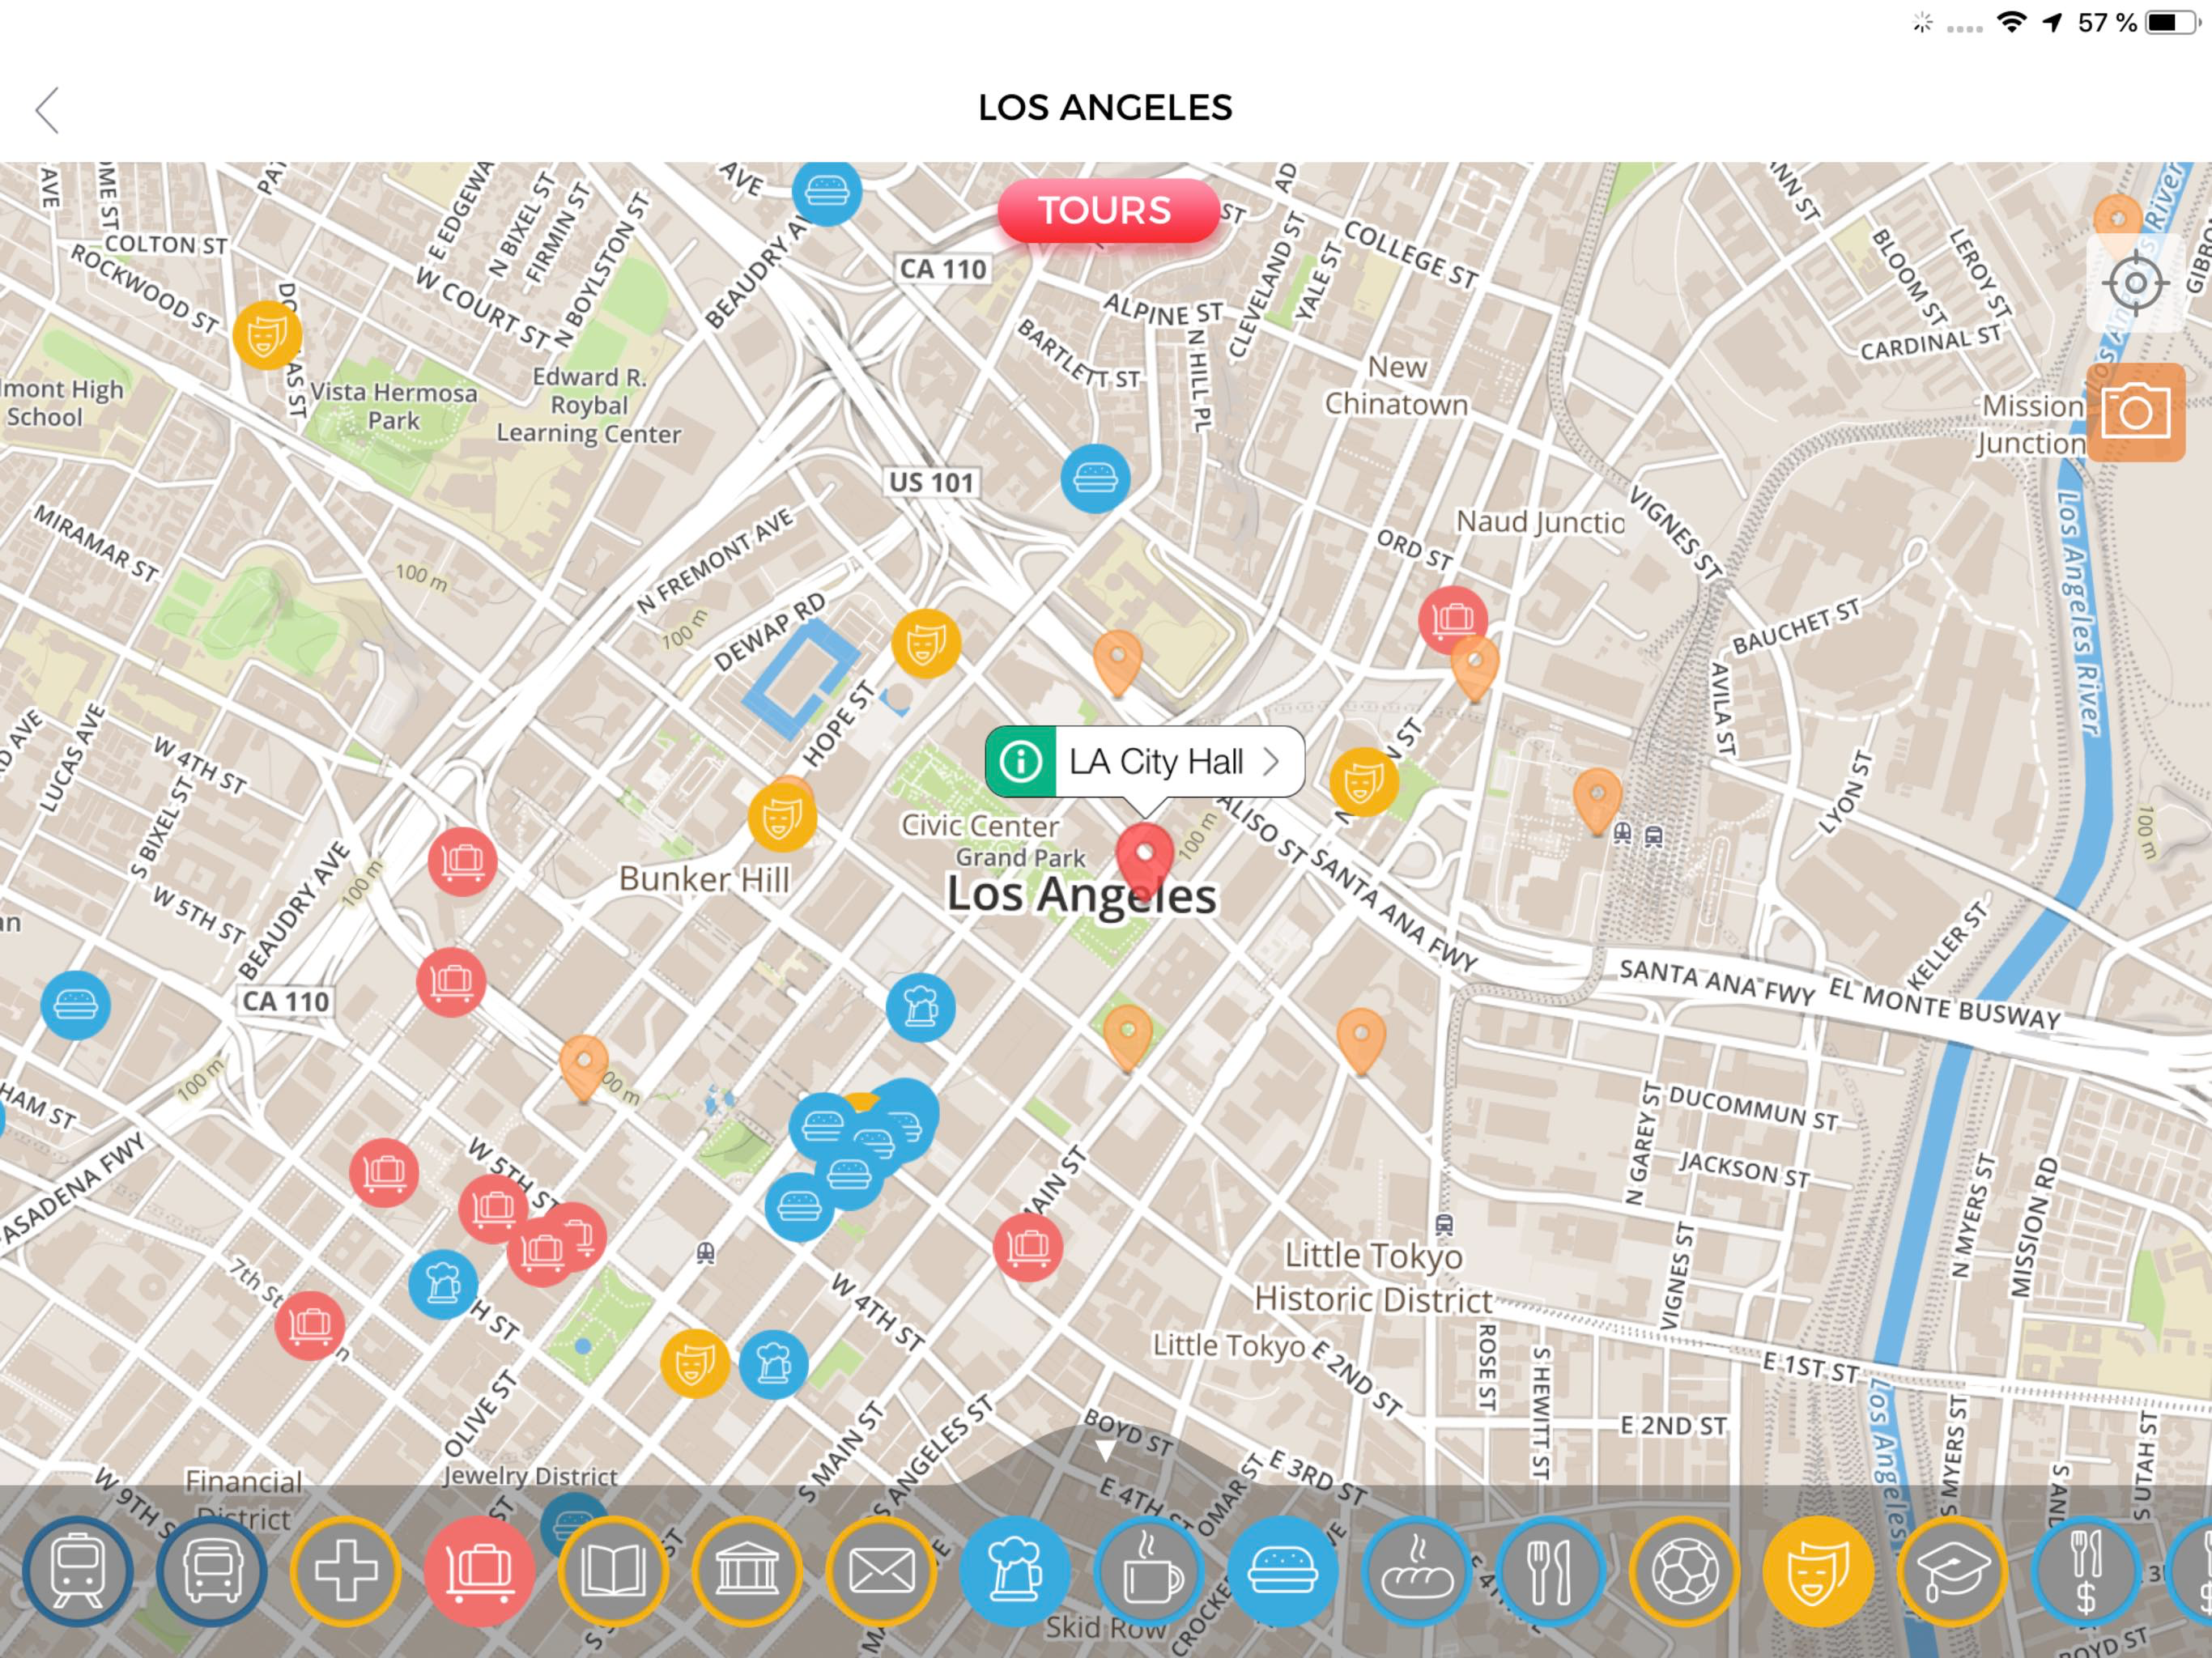2212x1658 pixels.
Task: Disable the blue burger fast-food category
Action: click(x=1283, y=1571)
